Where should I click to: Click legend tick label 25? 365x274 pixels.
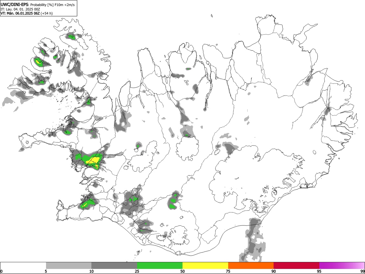pyautogui.click(x=137, y=271)
